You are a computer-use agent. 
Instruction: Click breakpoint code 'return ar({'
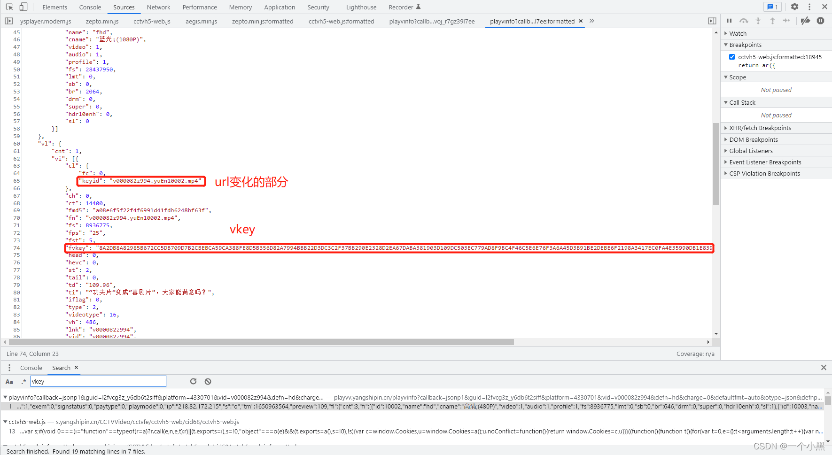point(756,65)
